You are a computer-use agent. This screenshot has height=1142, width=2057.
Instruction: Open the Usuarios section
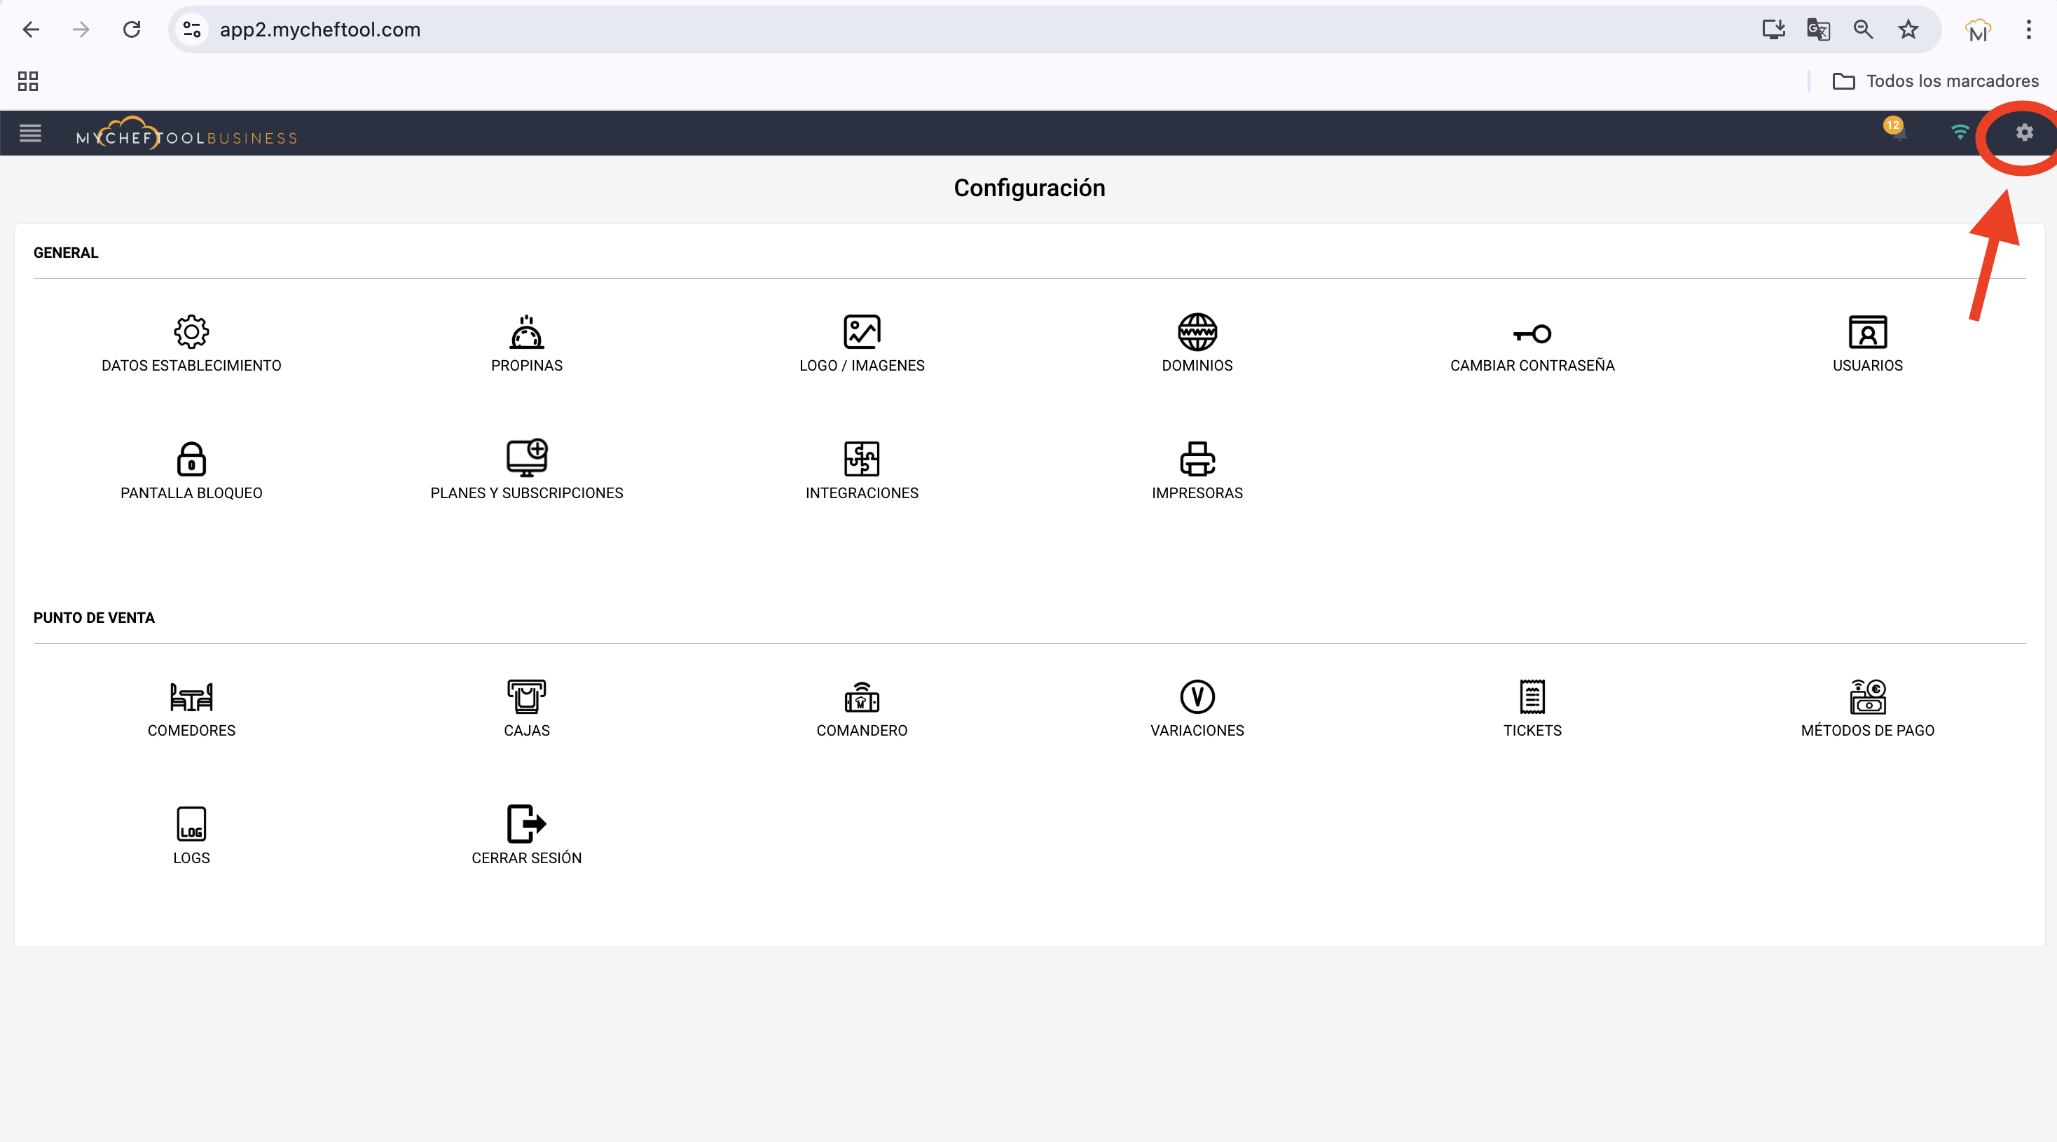point(1867,343)
